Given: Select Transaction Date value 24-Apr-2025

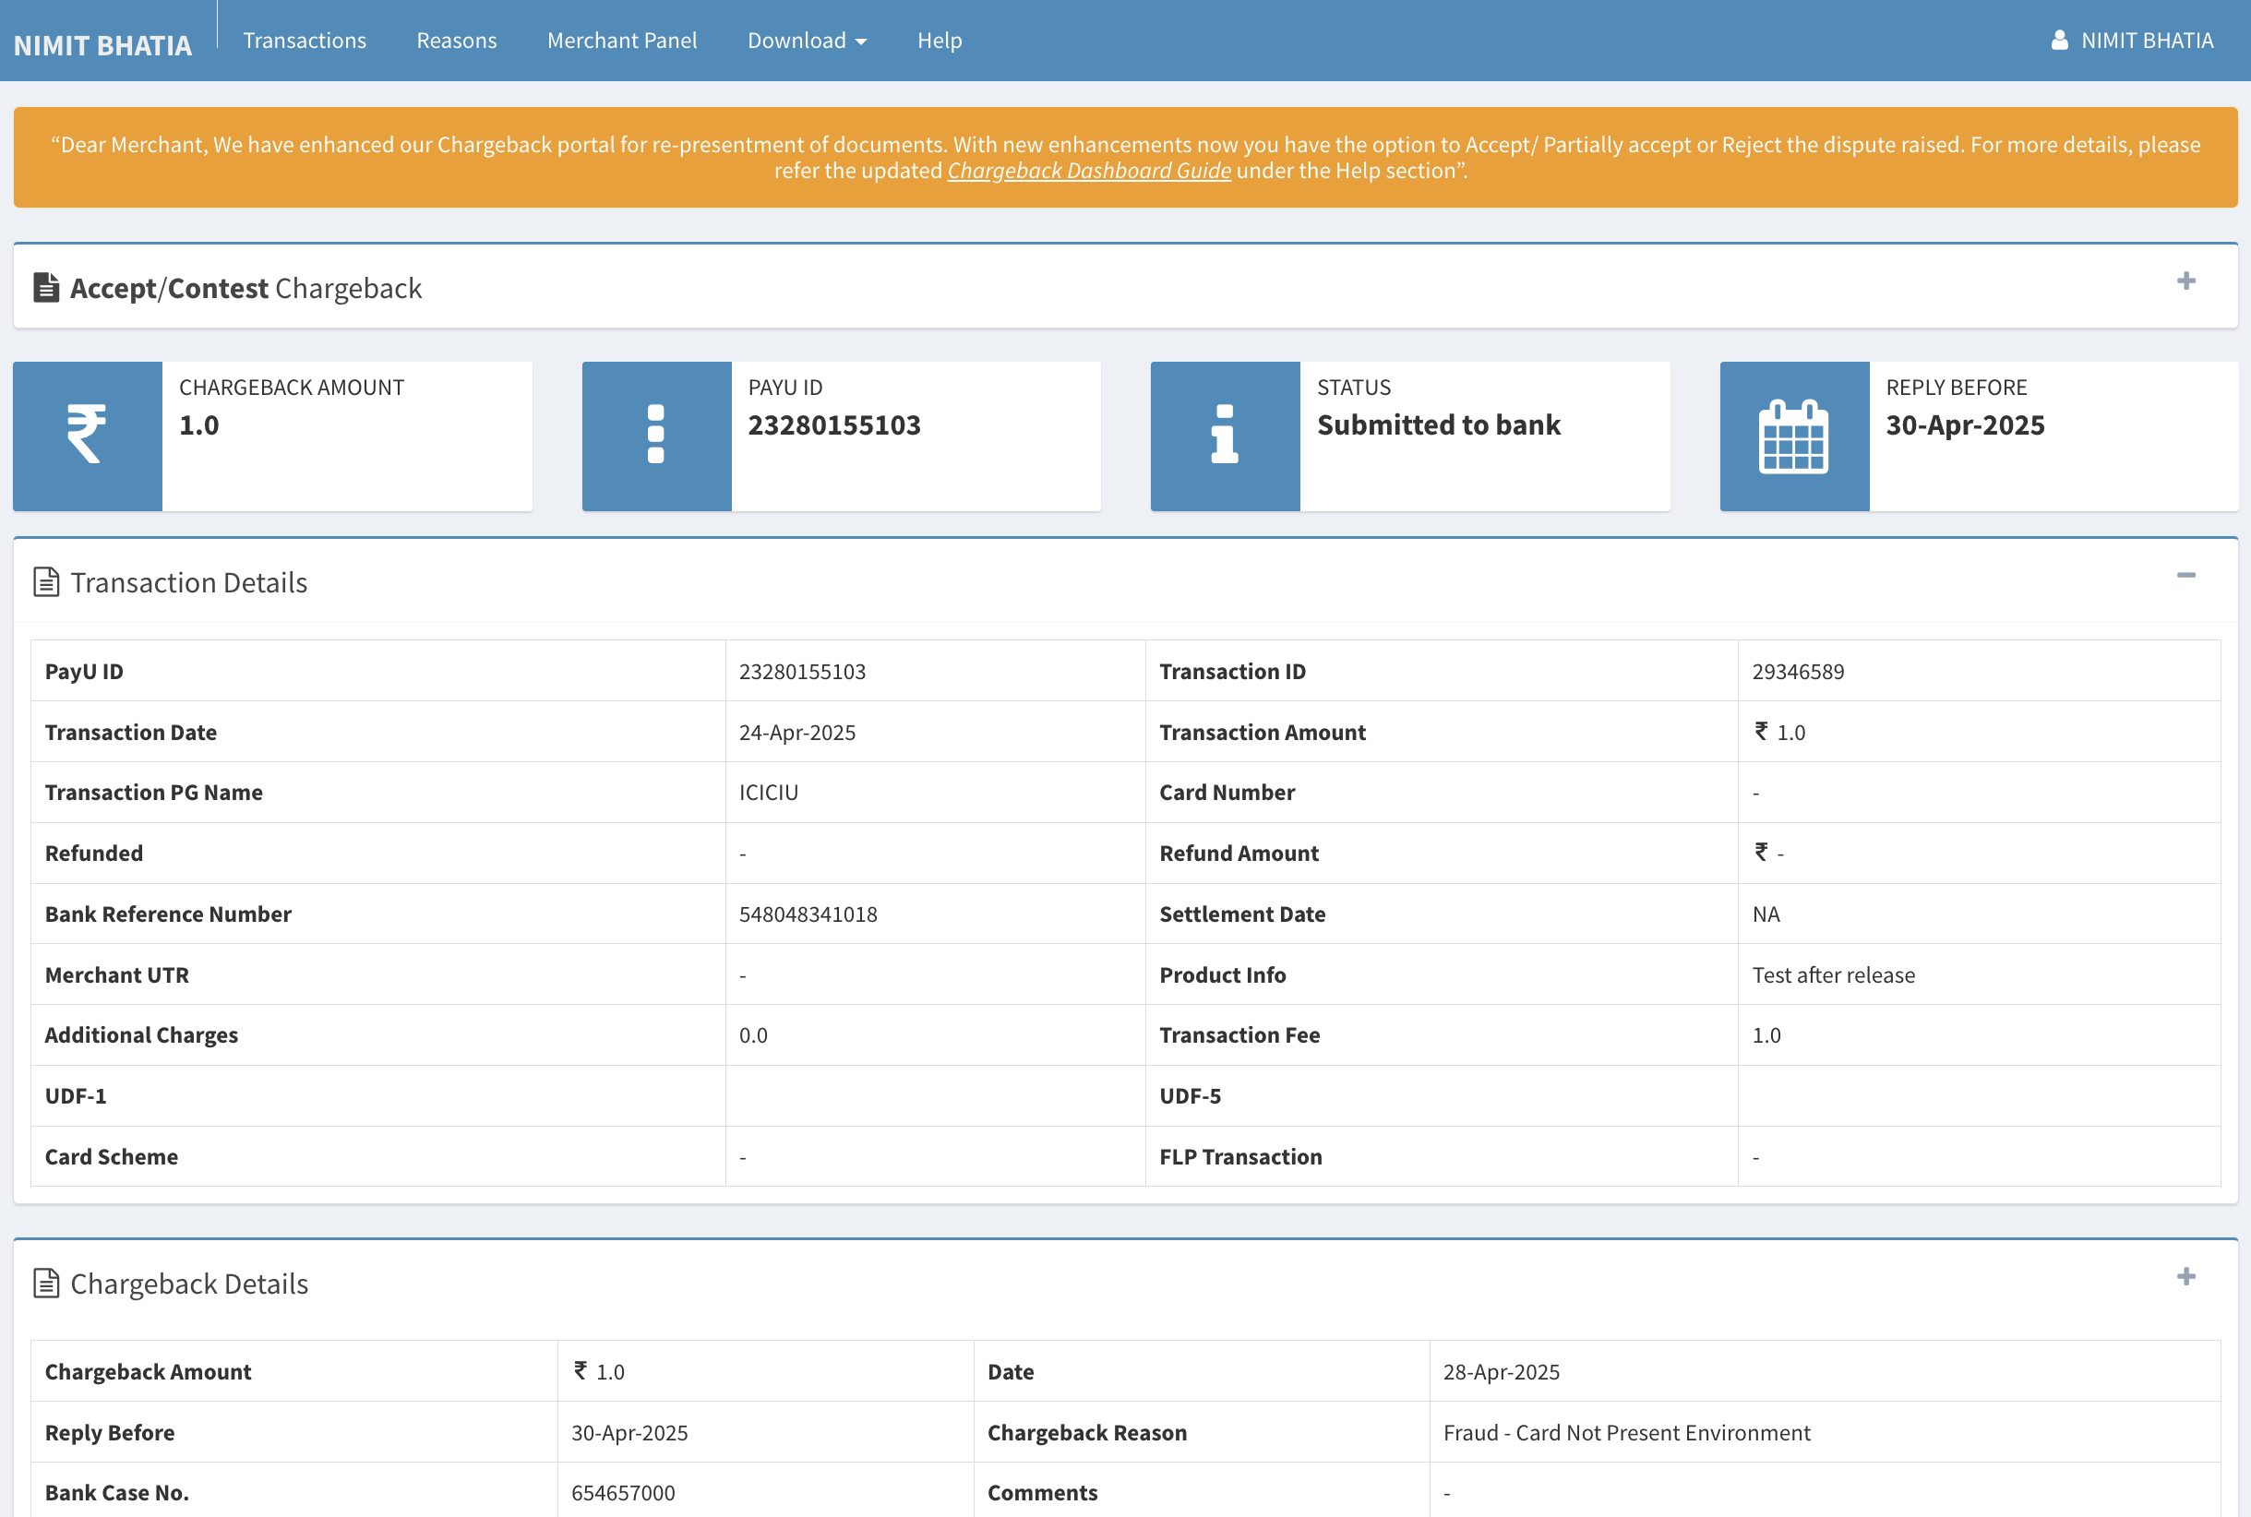Looking at the screenshot, I should click(797, 733).
